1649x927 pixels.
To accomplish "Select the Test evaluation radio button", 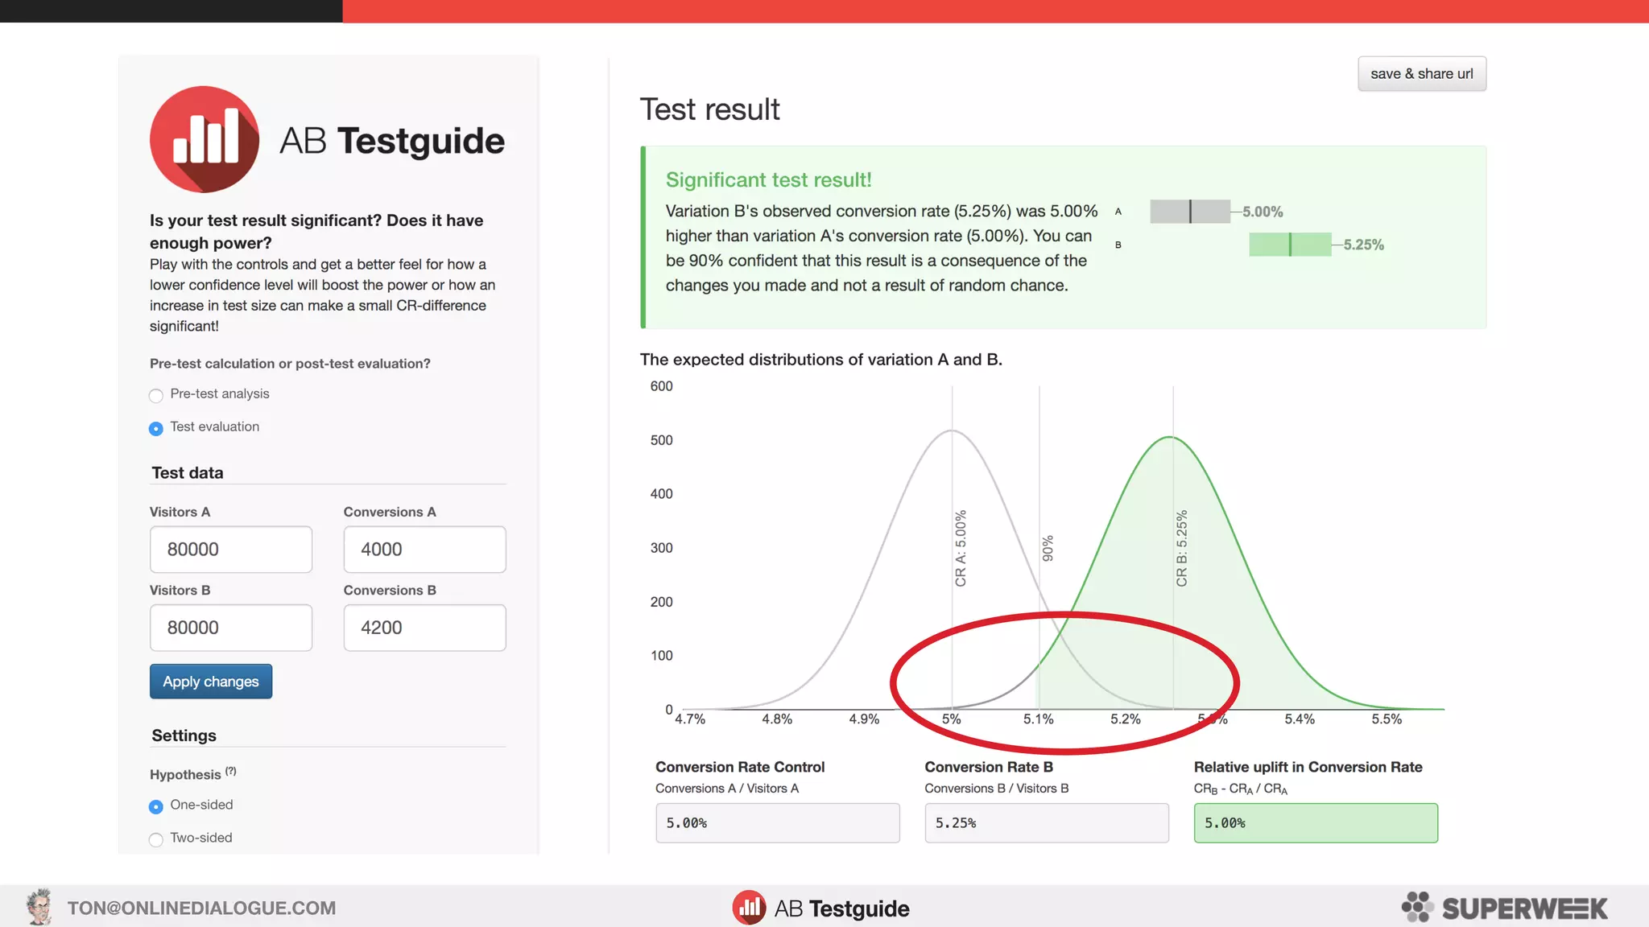I will click(x=156, y=428).
